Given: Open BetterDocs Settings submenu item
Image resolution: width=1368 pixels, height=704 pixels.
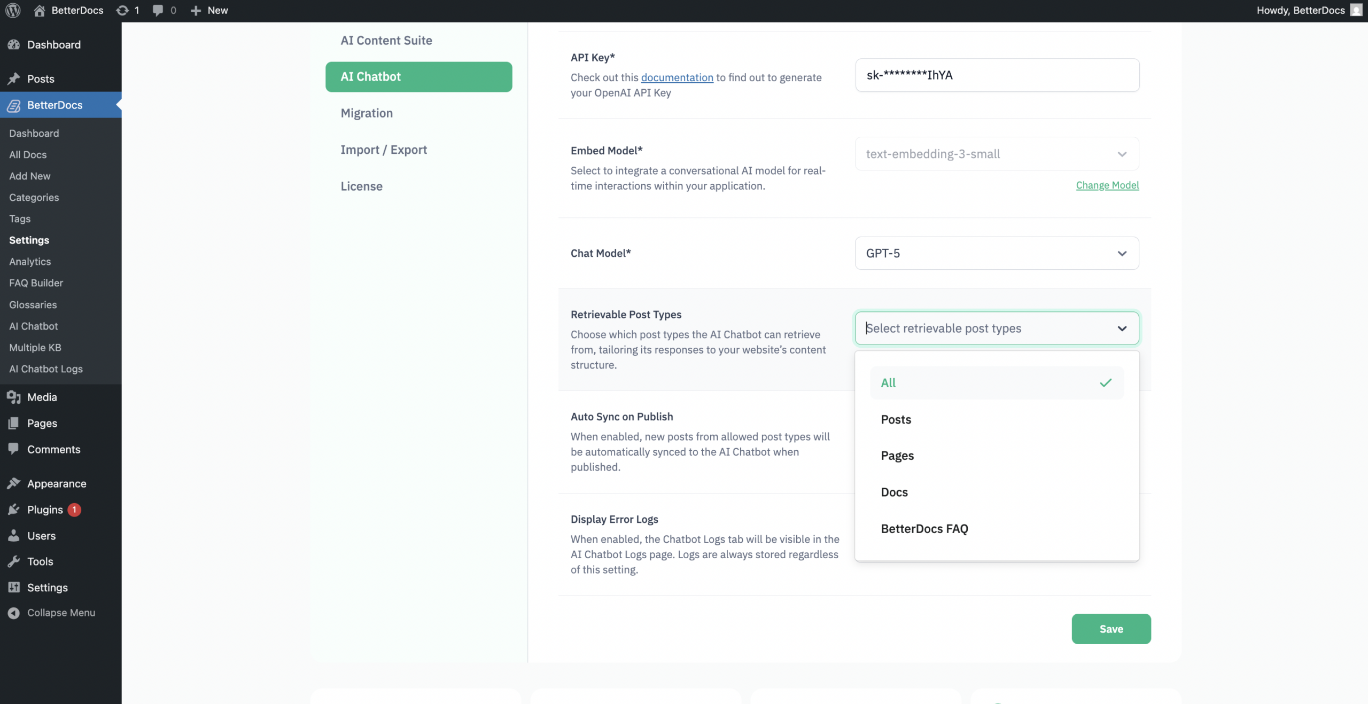Looking at the screenshot, I should pos(29,240).
